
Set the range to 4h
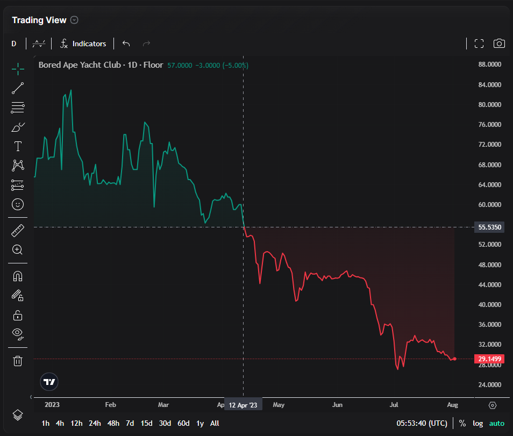pos(60,423)
